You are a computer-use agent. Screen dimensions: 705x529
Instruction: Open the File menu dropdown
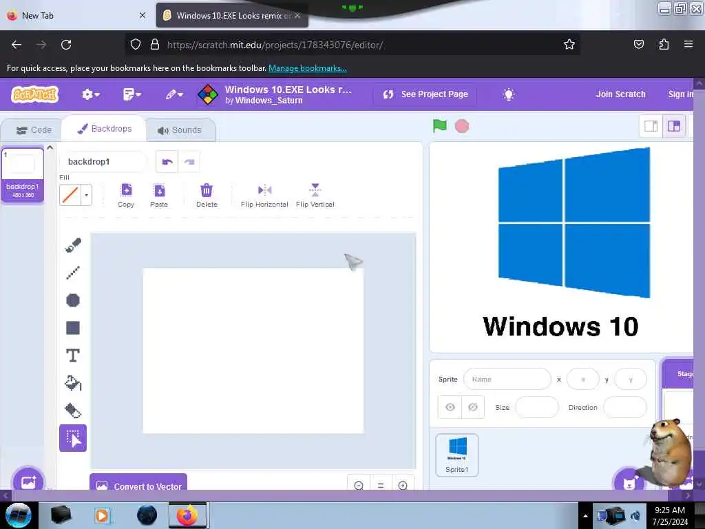point(131,94)
